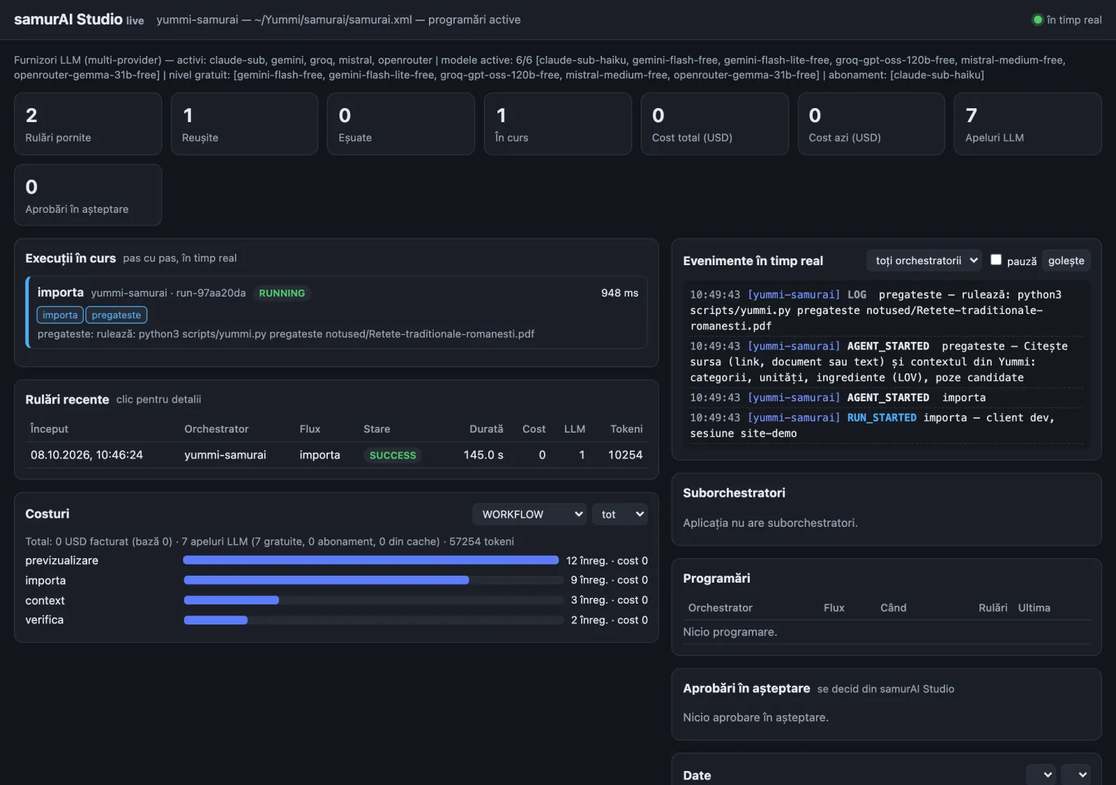Click the 'Nicio programare.' message

pyautogui.click(x=730, y=632)
